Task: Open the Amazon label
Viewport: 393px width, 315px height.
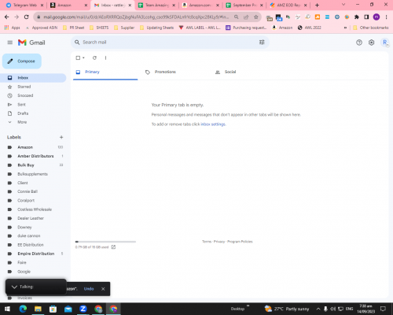Action: (x=25, y=147)
